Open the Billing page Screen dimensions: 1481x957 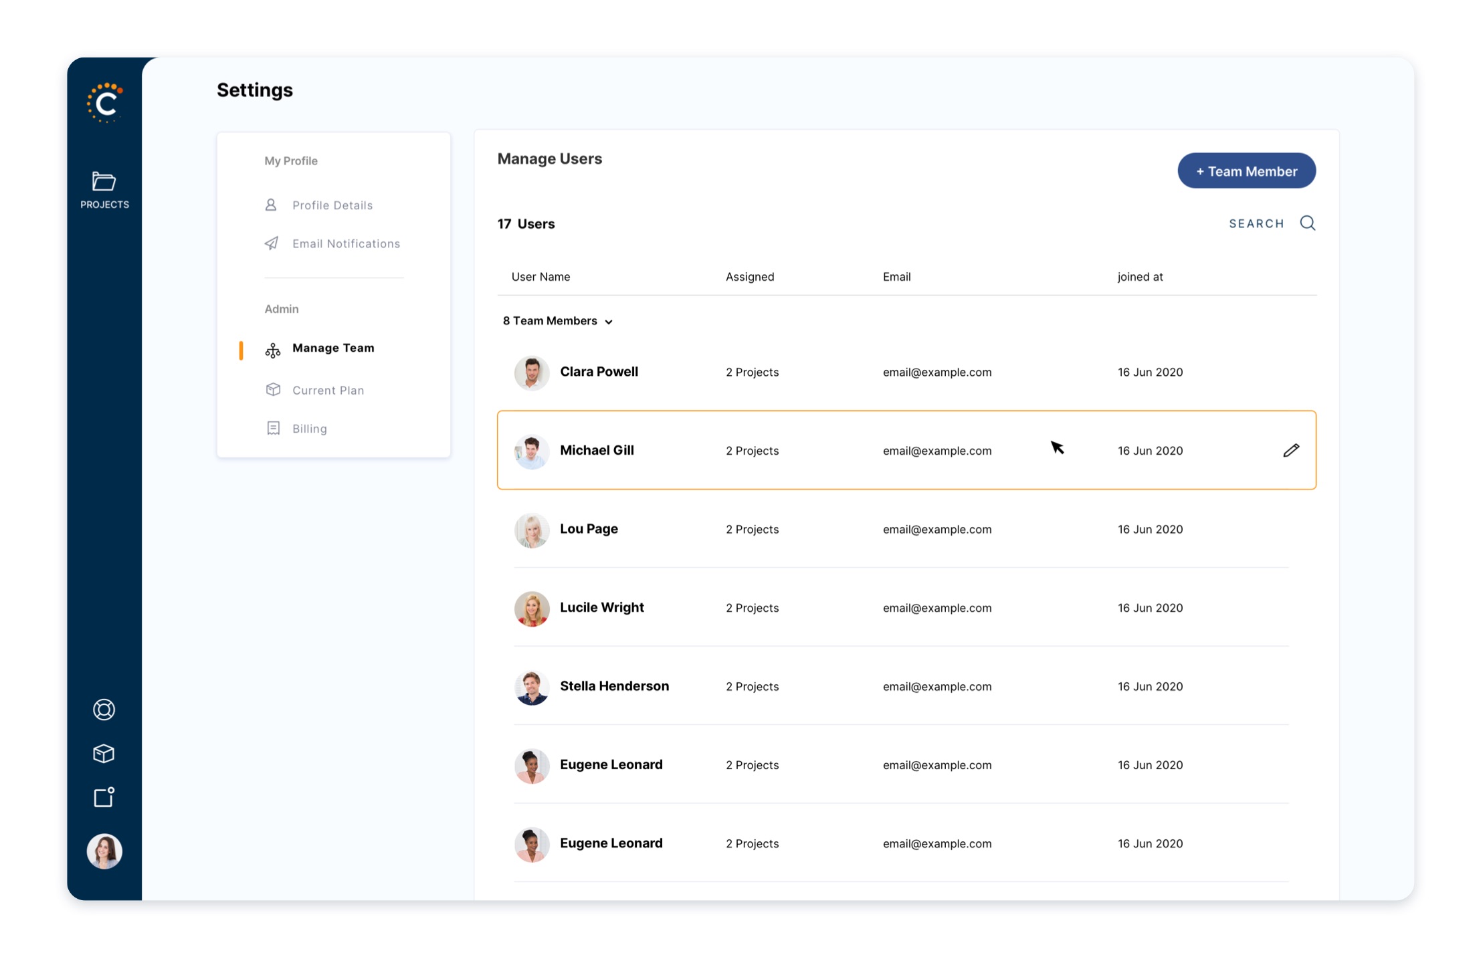click(x=310, y=429)
